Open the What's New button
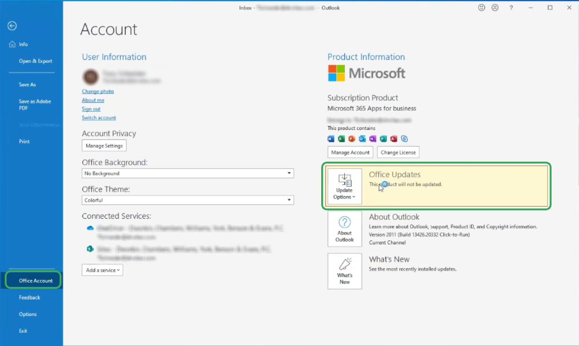The width and height of the screenshot is (579, 346). pyautogui.click(x=344, y=271)
